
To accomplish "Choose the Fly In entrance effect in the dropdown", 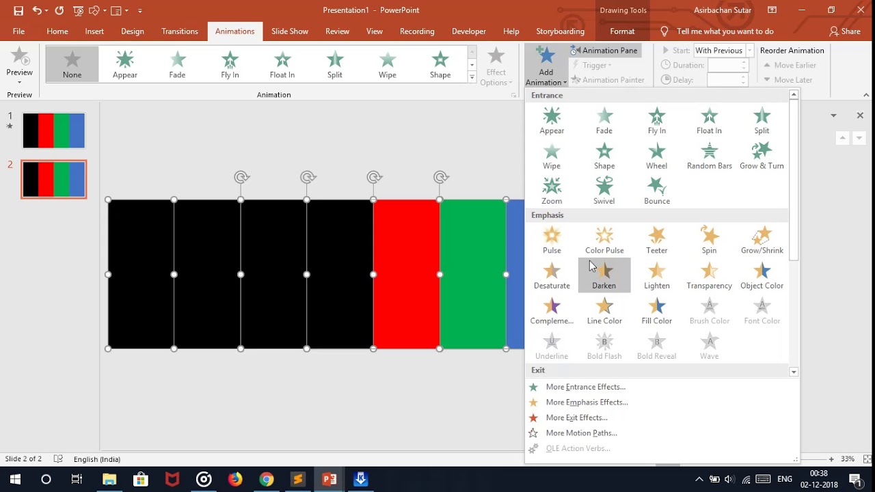I will point(656,121).
